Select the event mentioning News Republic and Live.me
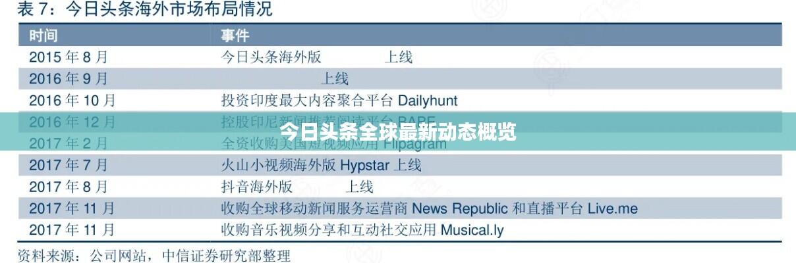Image resolution: width=796 pixels, height=263 pixels. tap(429, 208)
